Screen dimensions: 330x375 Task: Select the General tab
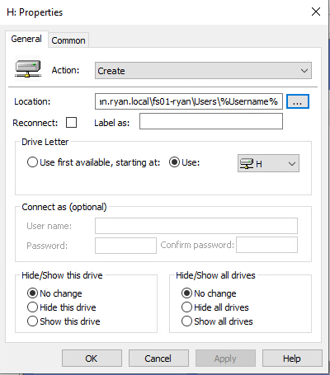tap(26, 39)
